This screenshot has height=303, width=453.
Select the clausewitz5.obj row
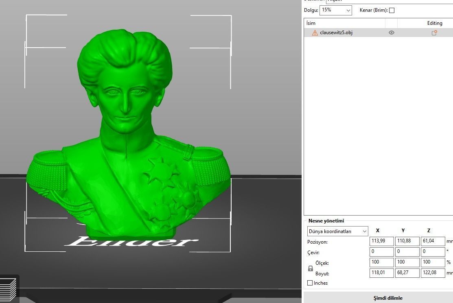pos(379,33)
